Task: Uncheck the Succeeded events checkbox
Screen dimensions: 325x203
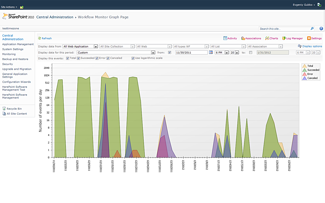Action: pyautogui.click(x=79, y=58)
